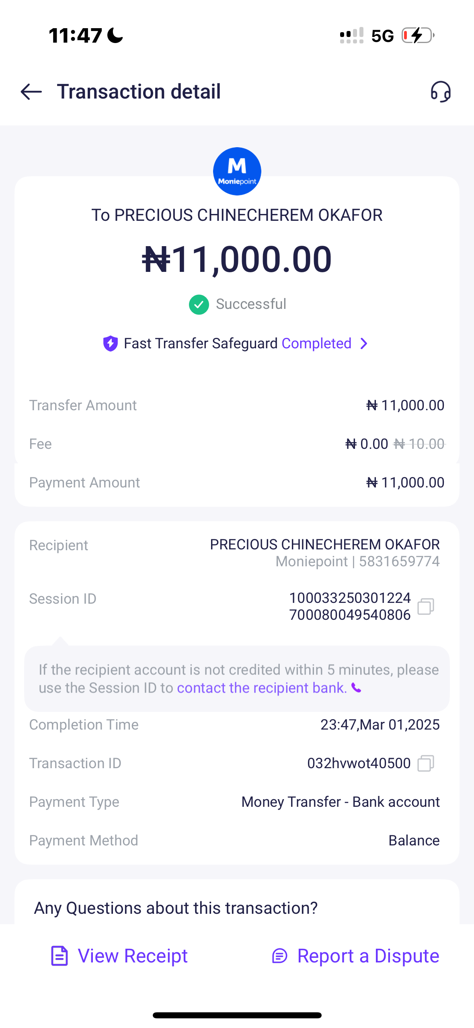The height and width of the screenshot is (1028, 474).
Task: Tap the Transaction detail page title
Action: tap(139, 92)
